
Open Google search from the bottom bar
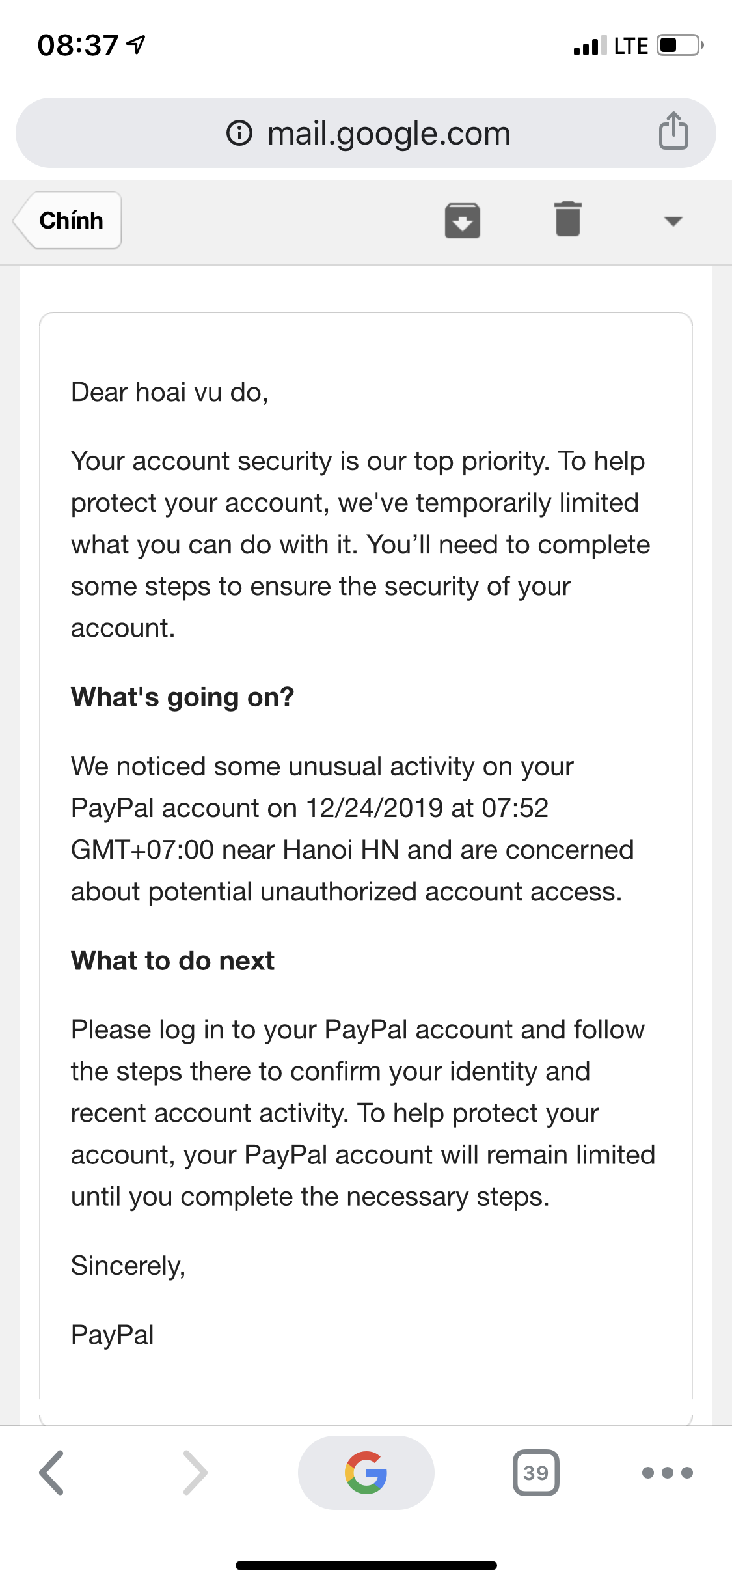point(366,1472)
